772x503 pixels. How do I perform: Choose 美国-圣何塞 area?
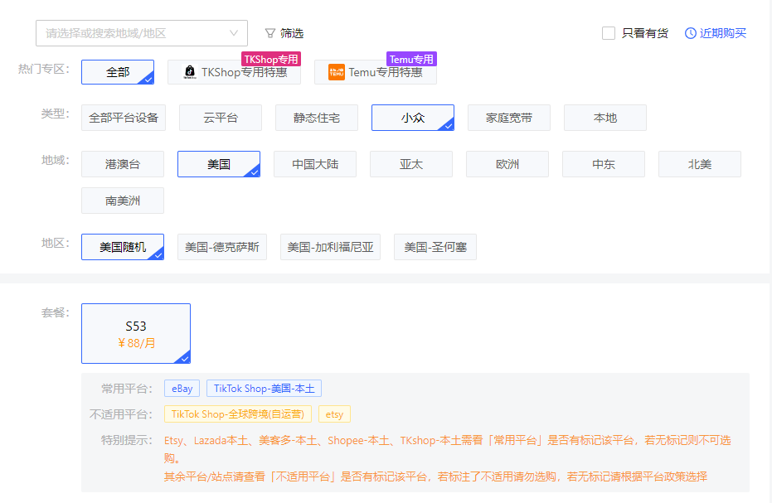[x=435, y=247]
